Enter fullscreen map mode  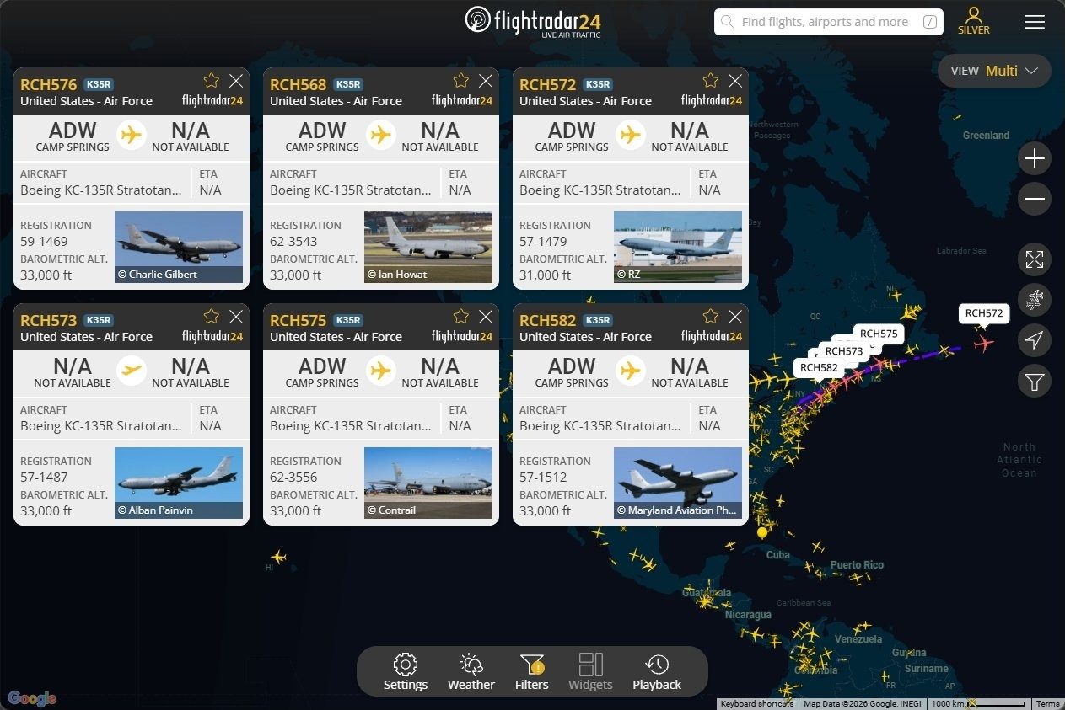[x=1034, y=259]
